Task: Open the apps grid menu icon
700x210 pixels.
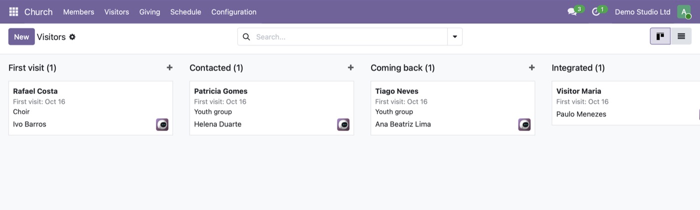Action: pyautogui.click(x=13, y=11)
